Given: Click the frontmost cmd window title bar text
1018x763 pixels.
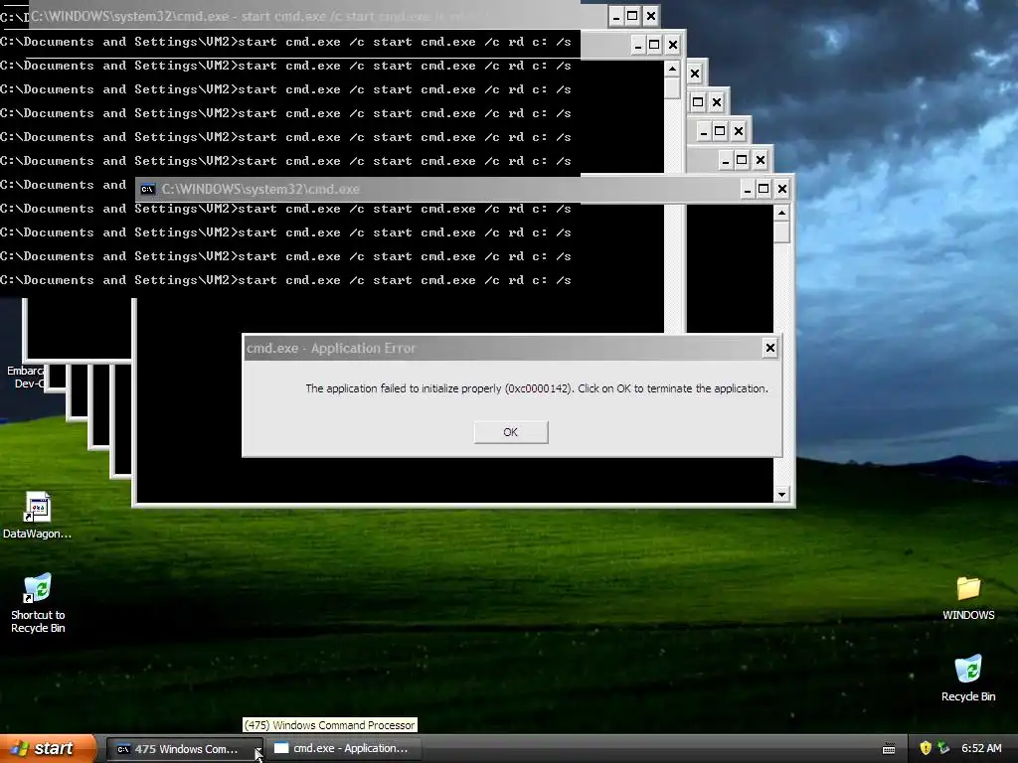Looking at the screenshot, I should click(x=260, y=190).
